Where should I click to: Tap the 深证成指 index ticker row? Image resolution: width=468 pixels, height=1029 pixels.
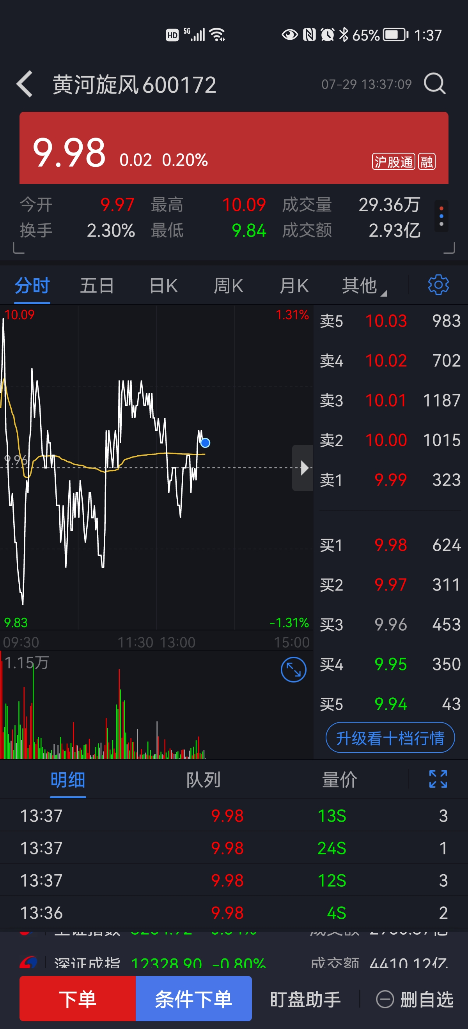tap(234, 964)
